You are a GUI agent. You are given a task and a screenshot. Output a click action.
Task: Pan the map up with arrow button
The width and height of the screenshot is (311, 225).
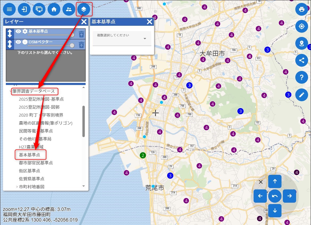click(275, 181)
